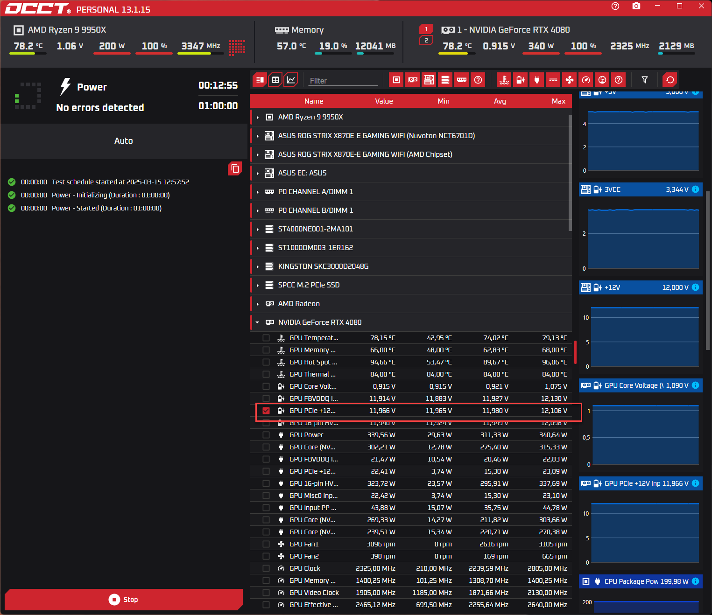This screenshot has width=712, height=615.
Task: Click the power plug filter icon
Action: (537, 80)
